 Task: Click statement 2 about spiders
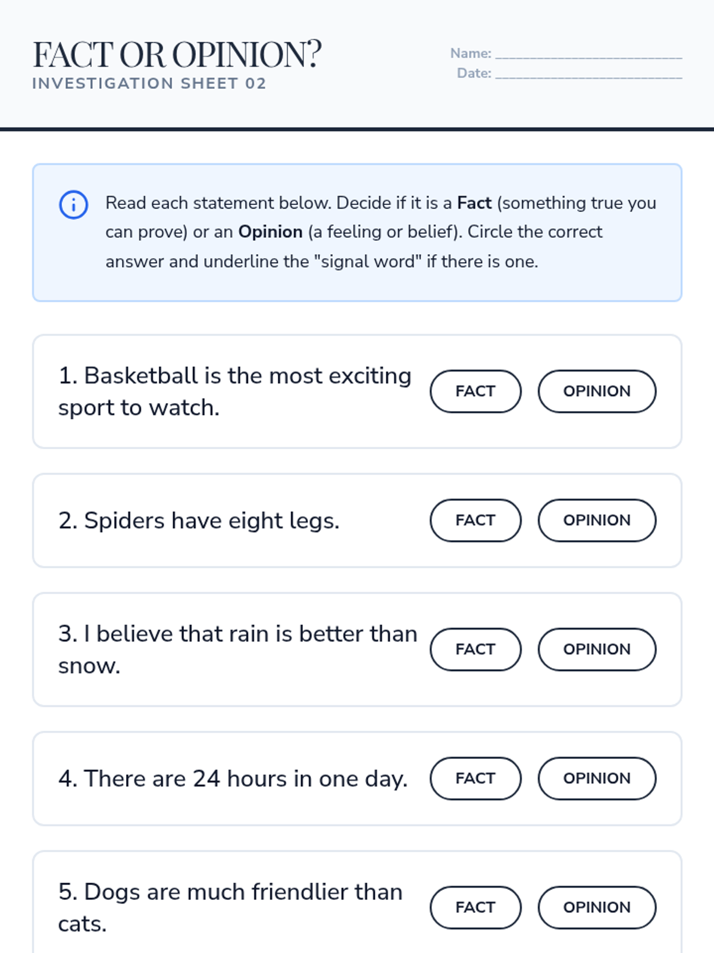[x=199, y=521]
